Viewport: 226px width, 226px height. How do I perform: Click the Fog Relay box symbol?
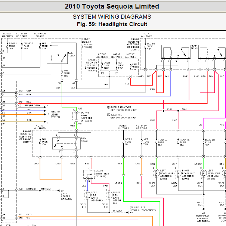66,143
